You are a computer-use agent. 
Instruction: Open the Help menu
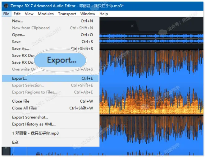point(103,14)
